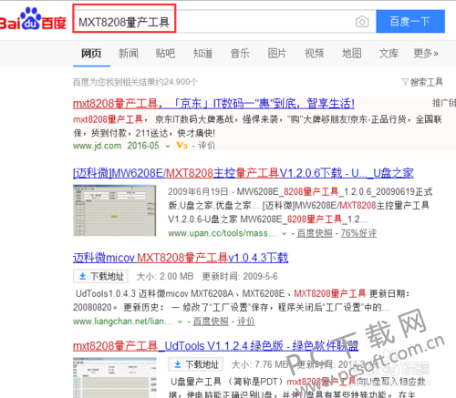Switch to the 视频 tab

coord(315,54)
